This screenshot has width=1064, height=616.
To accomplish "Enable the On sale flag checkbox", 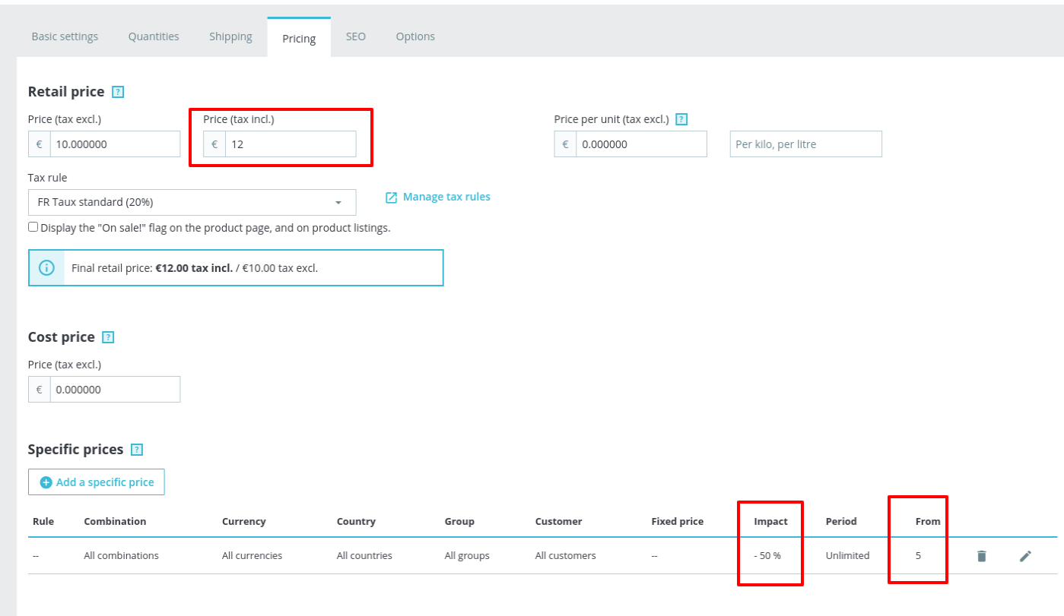I will 32,226.
